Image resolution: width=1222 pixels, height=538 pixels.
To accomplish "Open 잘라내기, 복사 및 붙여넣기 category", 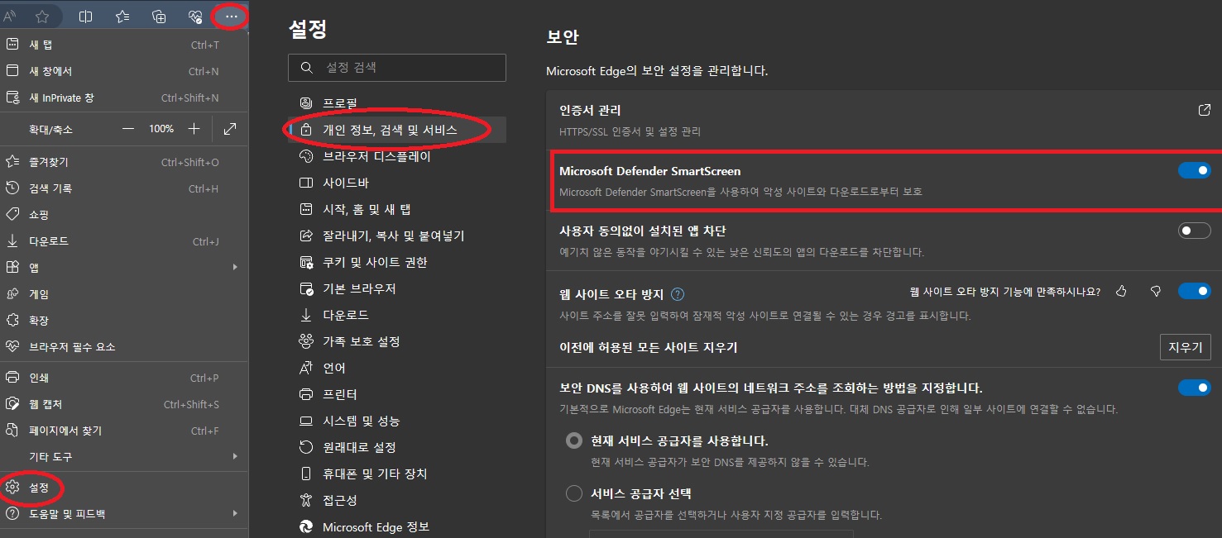I will pyautogui.click(x=397, y=236).
